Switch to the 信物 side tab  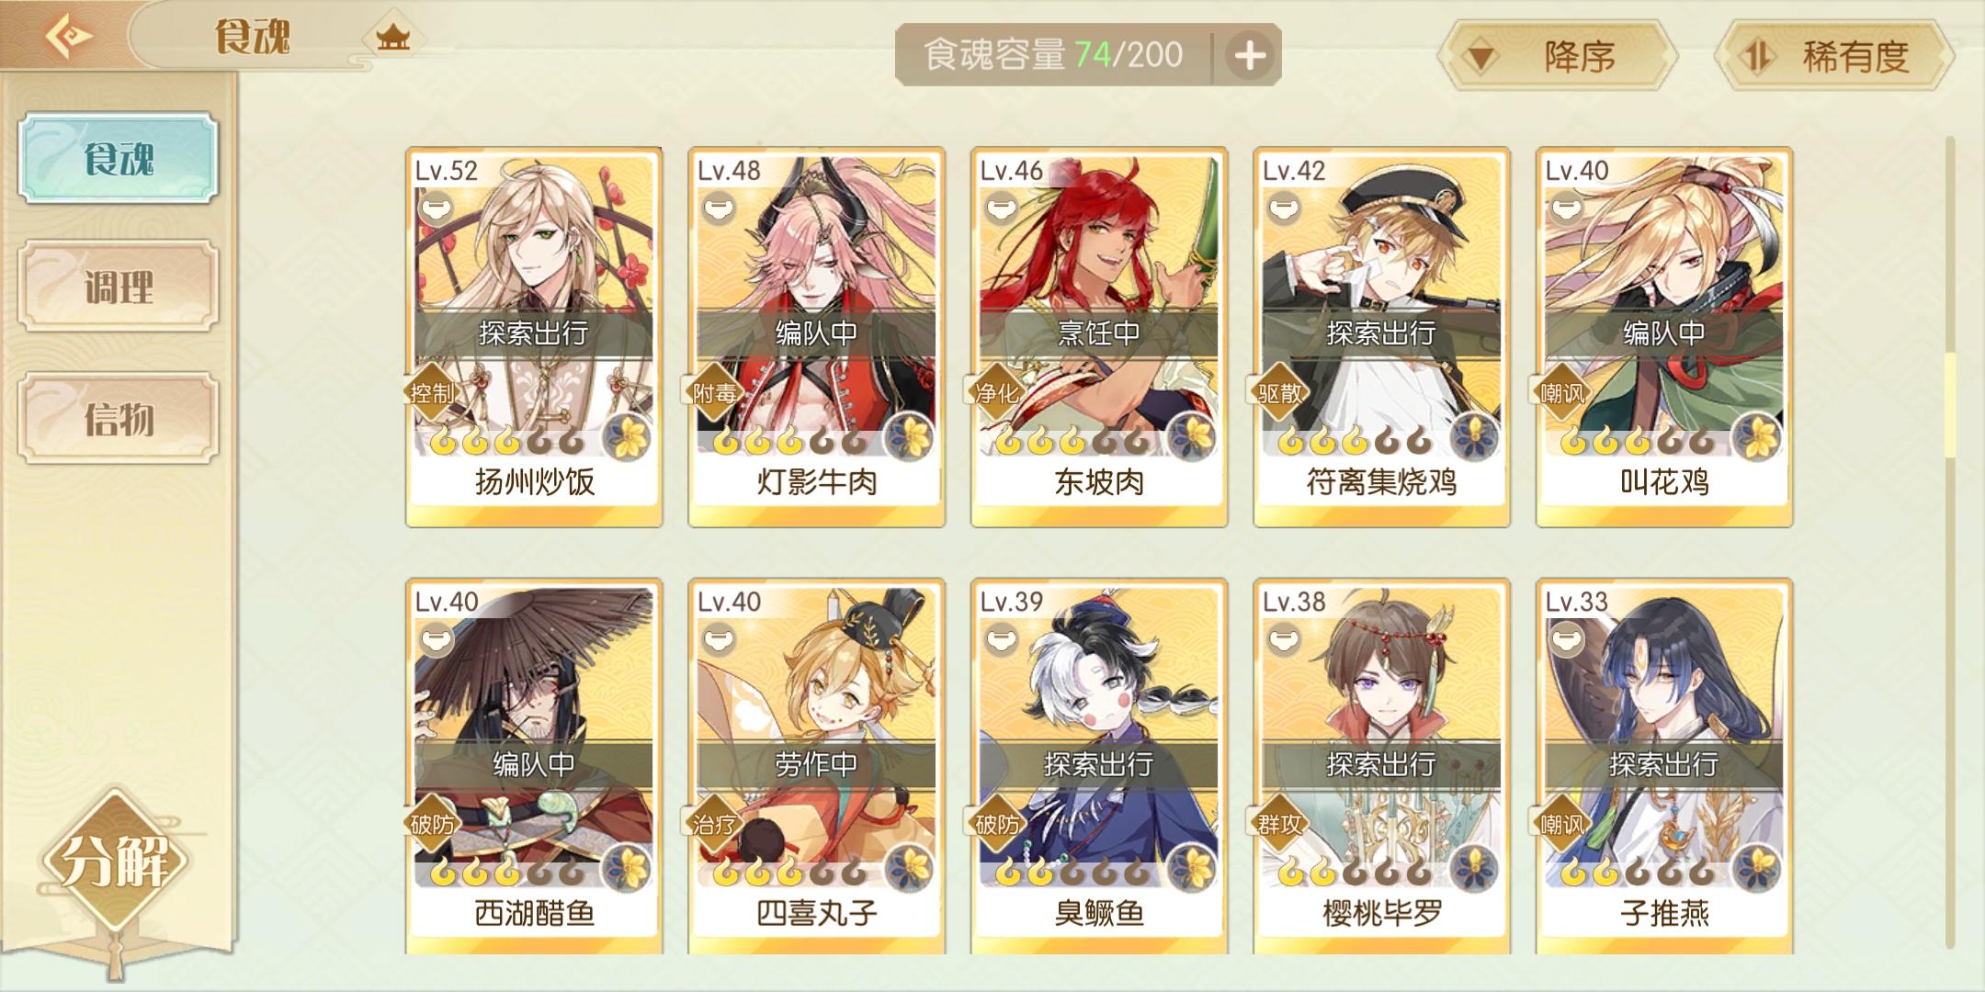click(119, 418)
